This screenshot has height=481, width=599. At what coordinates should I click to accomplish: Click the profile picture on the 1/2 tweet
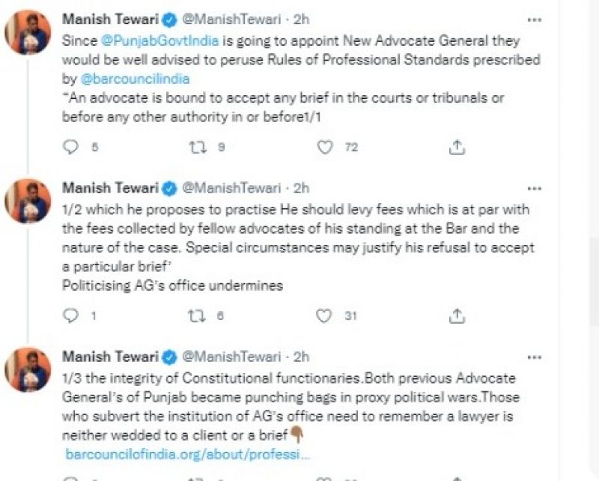coord(28,200)
